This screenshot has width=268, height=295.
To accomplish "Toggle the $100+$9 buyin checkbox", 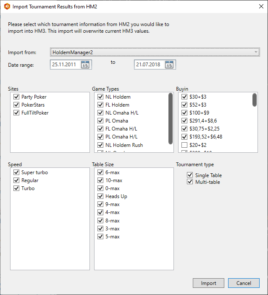I will [x=184, y=113].
